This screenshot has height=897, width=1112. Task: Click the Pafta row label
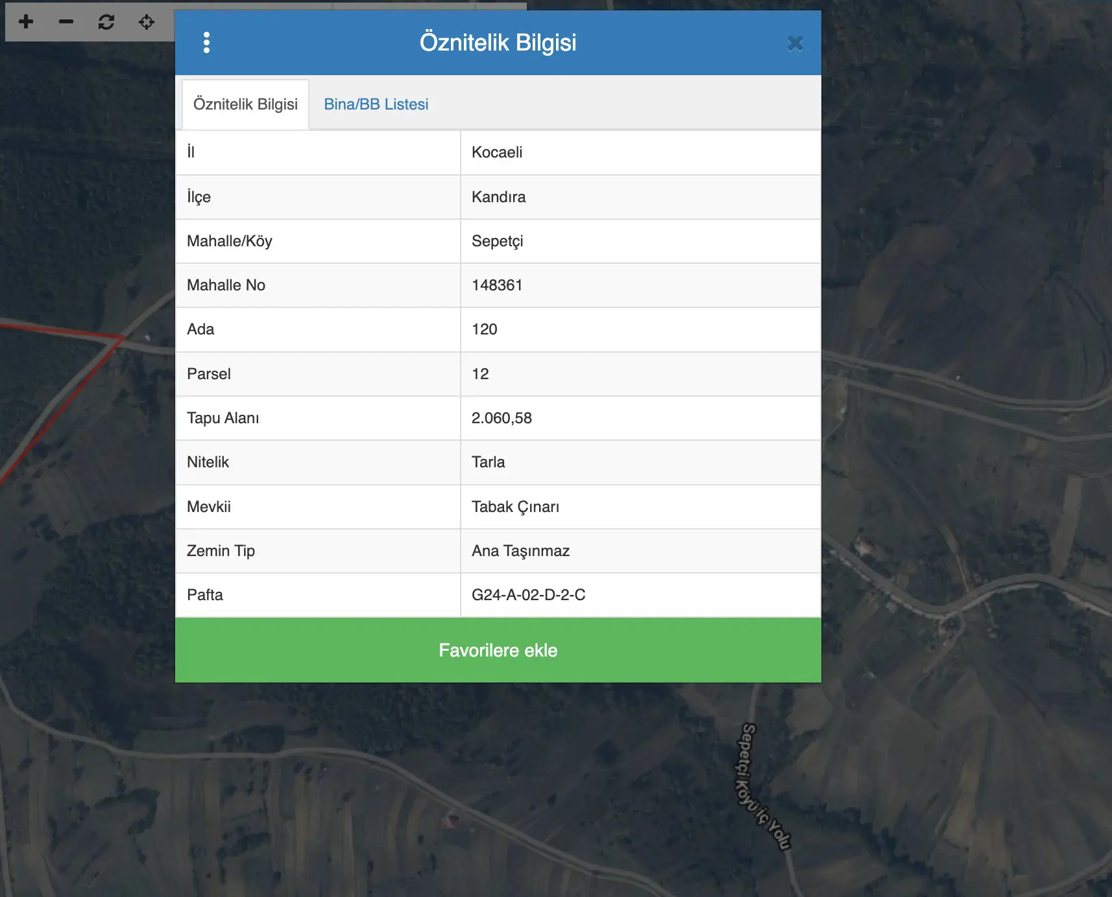205,595
